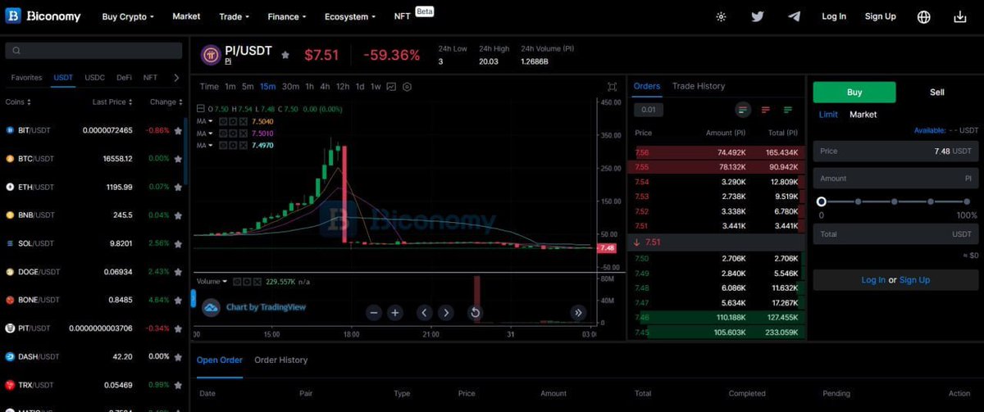Viewport: 984px width, 412px height.
Task: Click Sign Up in the header
Action: 881,16
